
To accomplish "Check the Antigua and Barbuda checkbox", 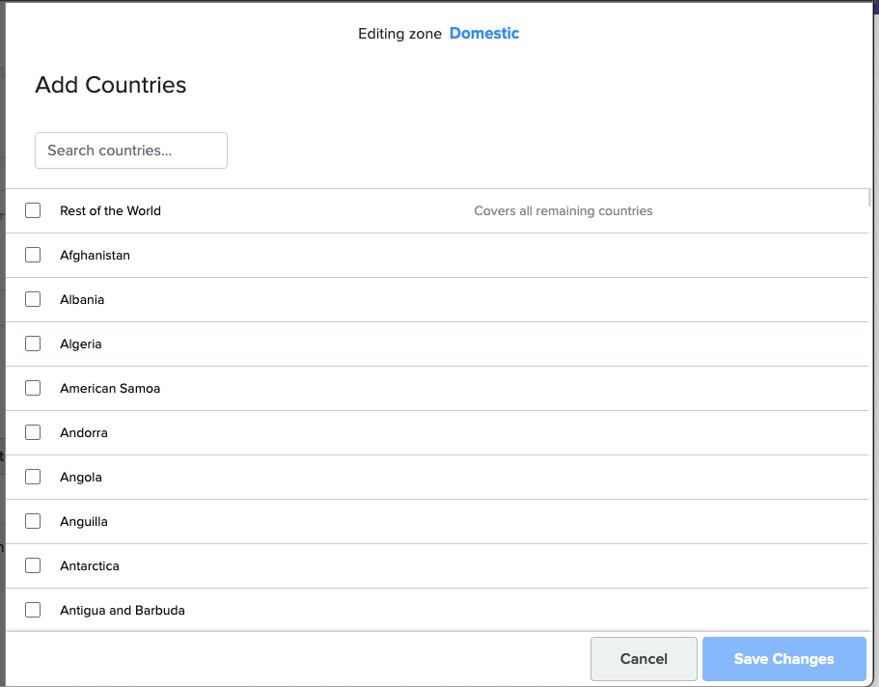I will pos(33,609).
